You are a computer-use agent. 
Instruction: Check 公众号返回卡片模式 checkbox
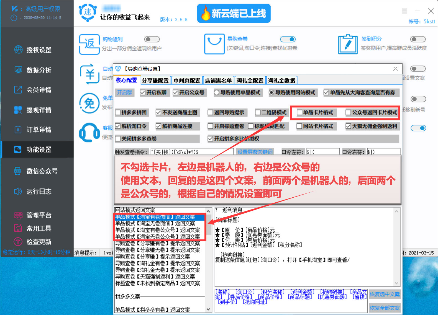click(348, 112)
